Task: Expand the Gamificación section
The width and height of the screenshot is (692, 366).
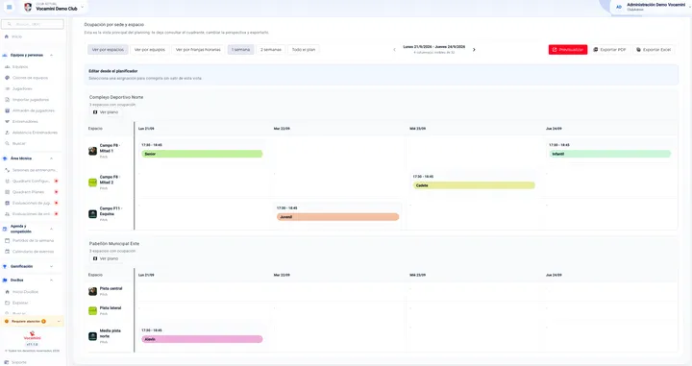Action: point(51,266)
